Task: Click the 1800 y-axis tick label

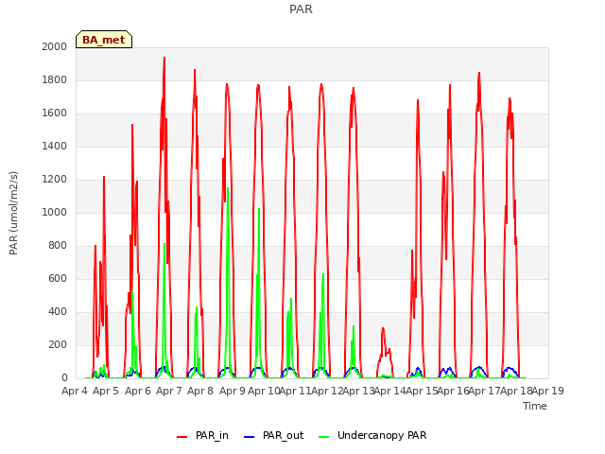Action: click(55, 79)
